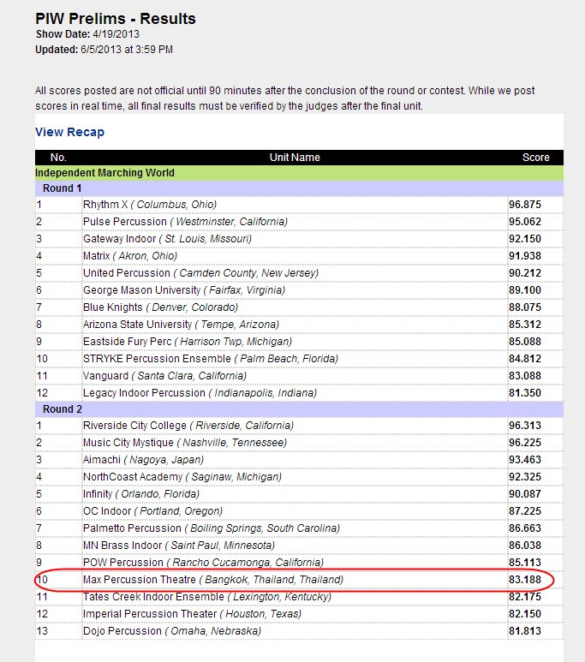The image size is (585, 662).
Task: Click the Pulse Percussion unit name
Action: 125,222
